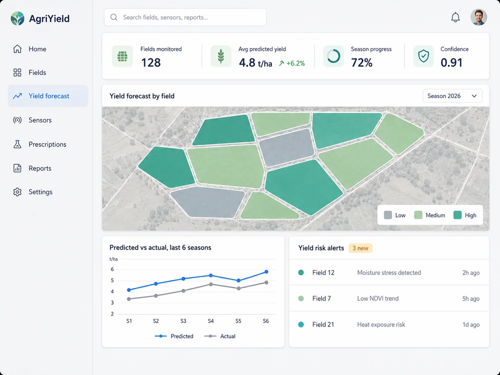This screenshot has width=500, height=375.
Task: Click the Fields grid icon in sidebar
Action: point(17,72)
